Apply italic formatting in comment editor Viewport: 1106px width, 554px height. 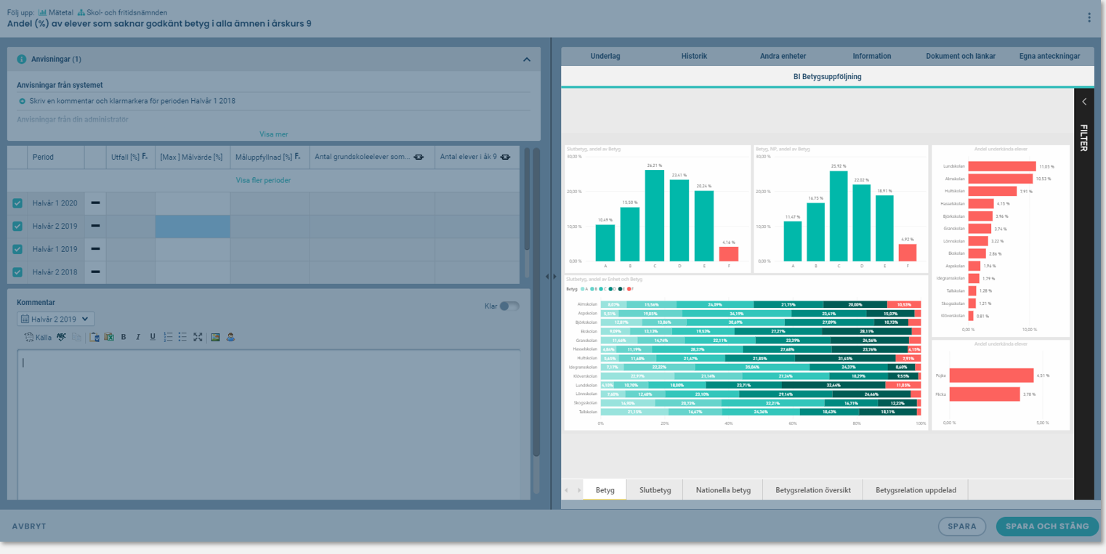point(138,337)
